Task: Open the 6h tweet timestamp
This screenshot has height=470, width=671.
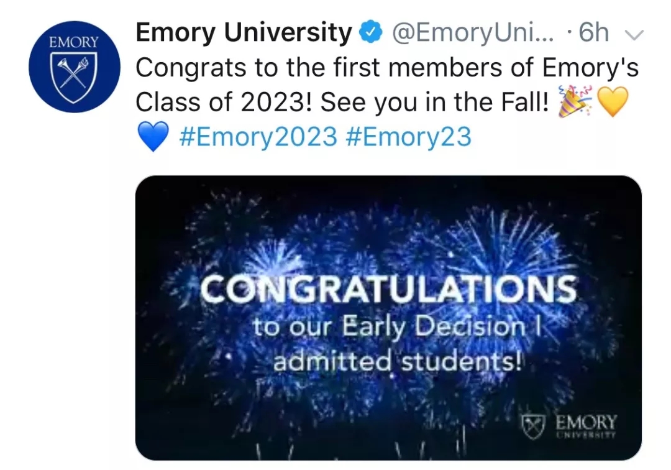Action: [593, 33]
